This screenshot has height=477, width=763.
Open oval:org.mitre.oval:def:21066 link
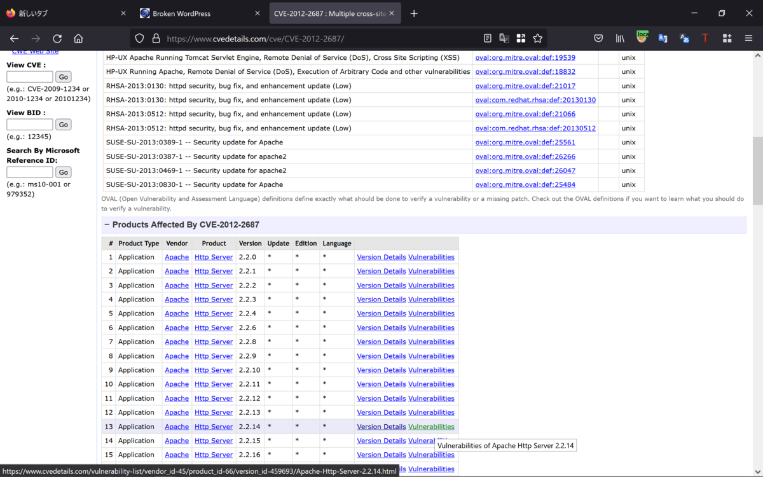coord(525,114)
